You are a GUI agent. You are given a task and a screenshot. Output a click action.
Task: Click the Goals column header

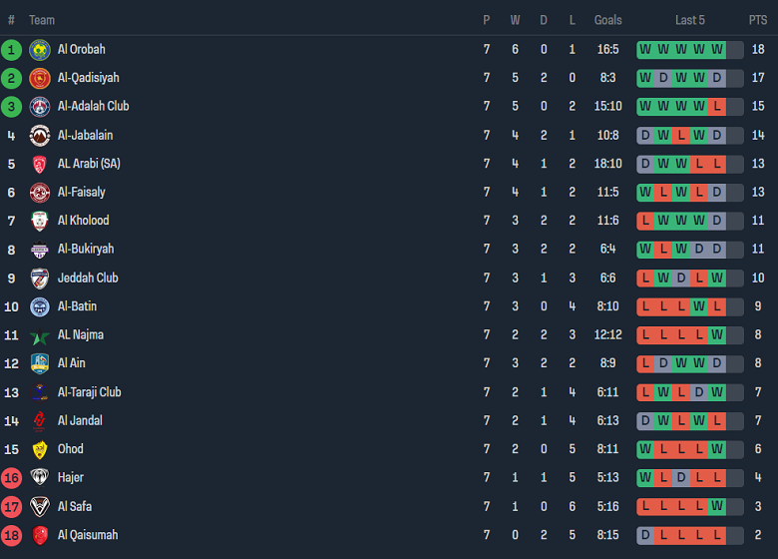point(607,20)
